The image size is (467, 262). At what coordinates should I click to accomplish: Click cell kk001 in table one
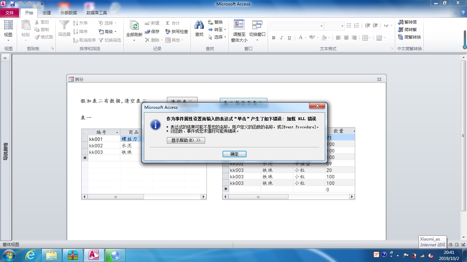104,139
